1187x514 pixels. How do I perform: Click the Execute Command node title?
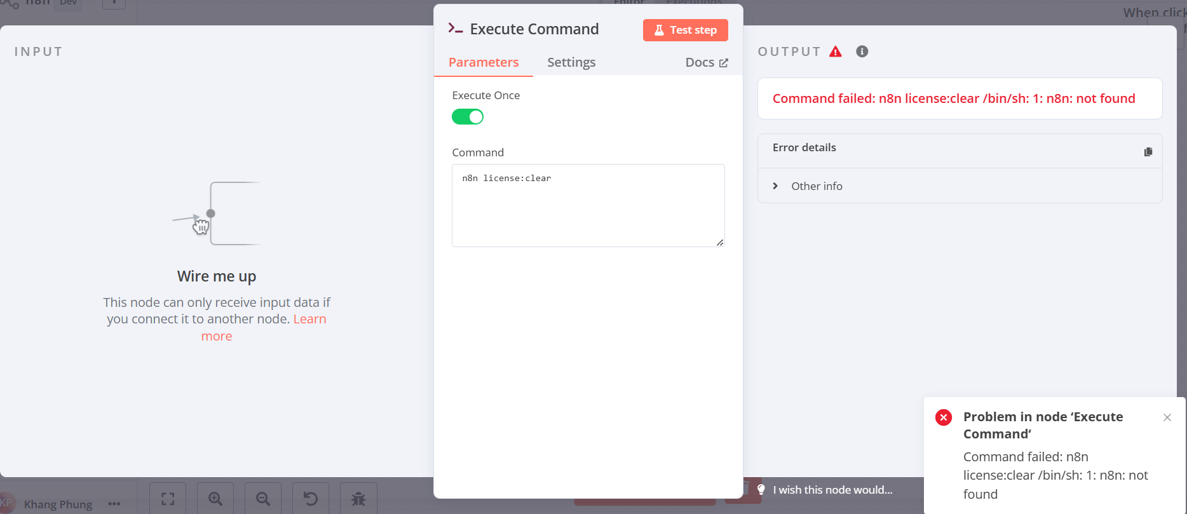(x=534, y=29)
